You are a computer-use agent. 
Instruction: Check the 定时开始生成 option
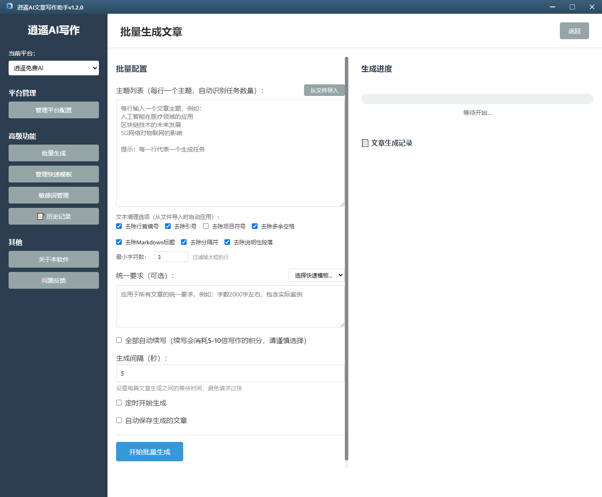click(119, 403)
